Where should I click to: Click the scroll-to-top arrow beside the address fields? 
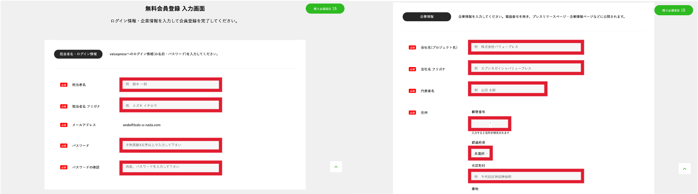[684, 169]
